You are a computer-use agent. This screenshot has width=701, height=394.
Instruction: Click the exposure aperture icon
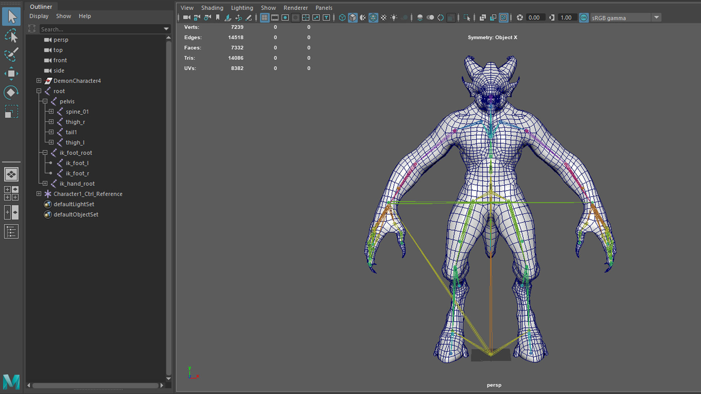520,18
